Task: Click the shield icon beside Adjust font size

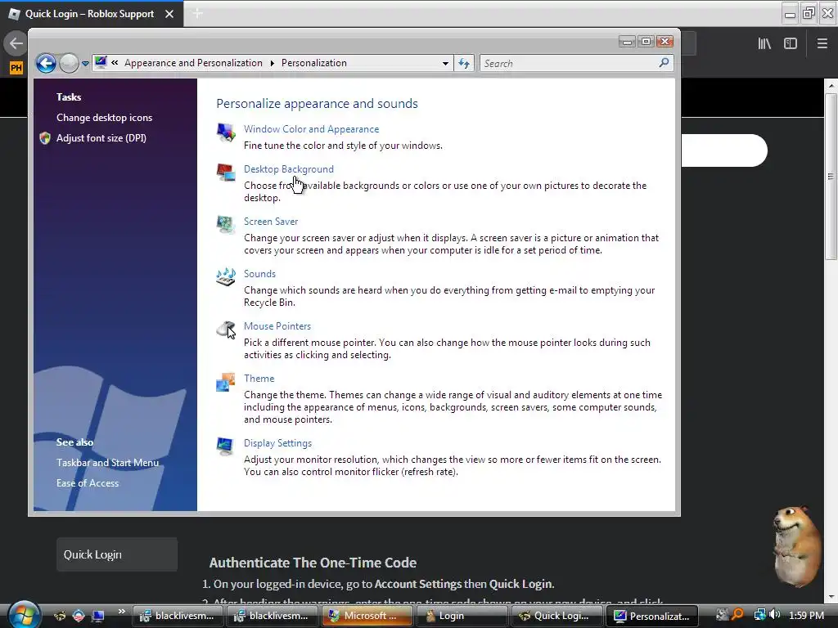Action: pyautogui.click(x=45, y=138)
